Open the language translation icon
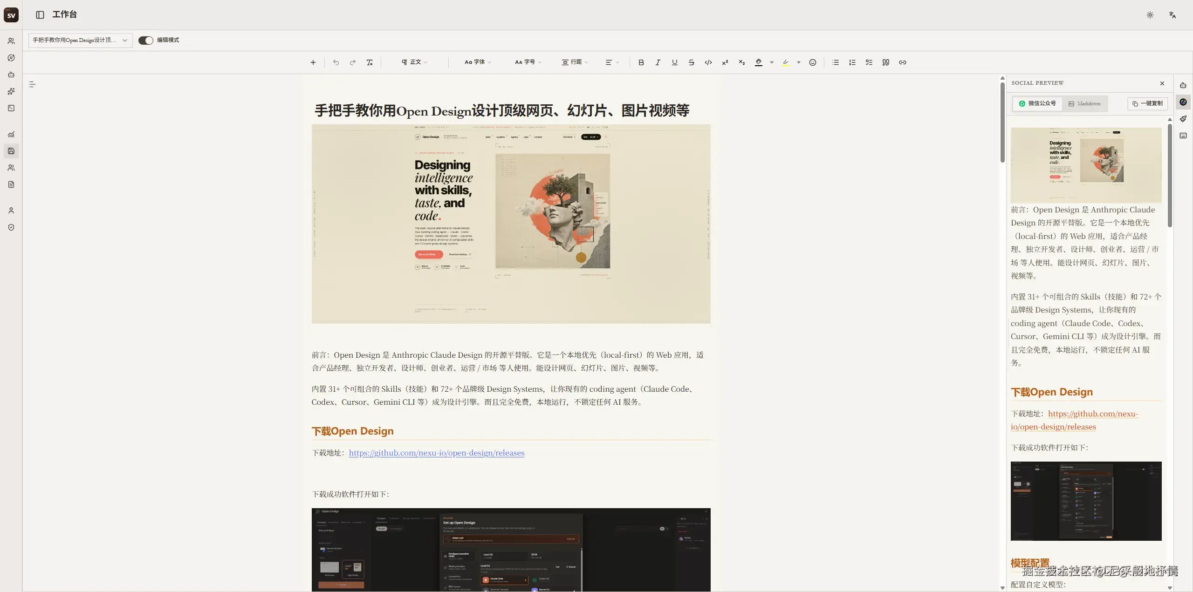 tap(1172, 15)
